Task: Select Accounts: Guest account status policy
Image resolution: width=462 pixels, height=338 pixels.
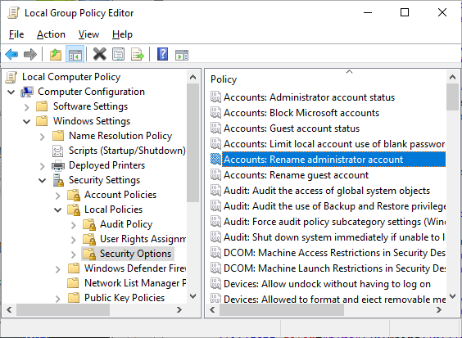Action: pos(292,128)
